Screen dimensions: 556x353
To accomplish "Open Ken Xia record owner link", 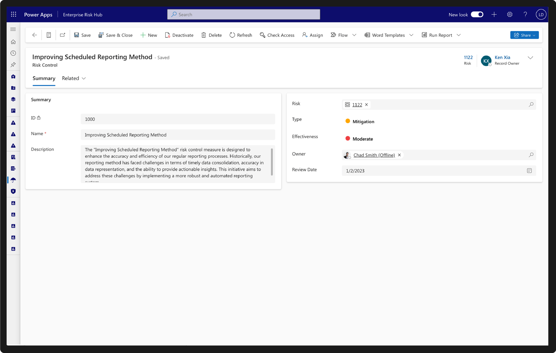I will [502, 57].
